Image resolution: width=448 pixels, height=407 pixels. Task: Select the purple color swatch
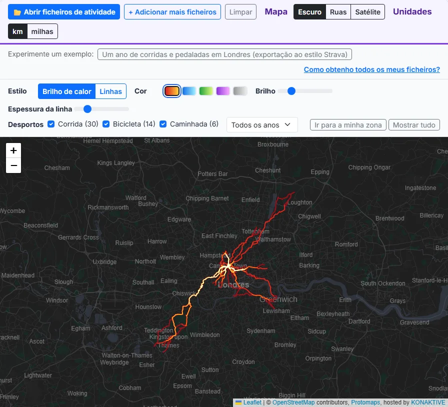tap(223, 91)
